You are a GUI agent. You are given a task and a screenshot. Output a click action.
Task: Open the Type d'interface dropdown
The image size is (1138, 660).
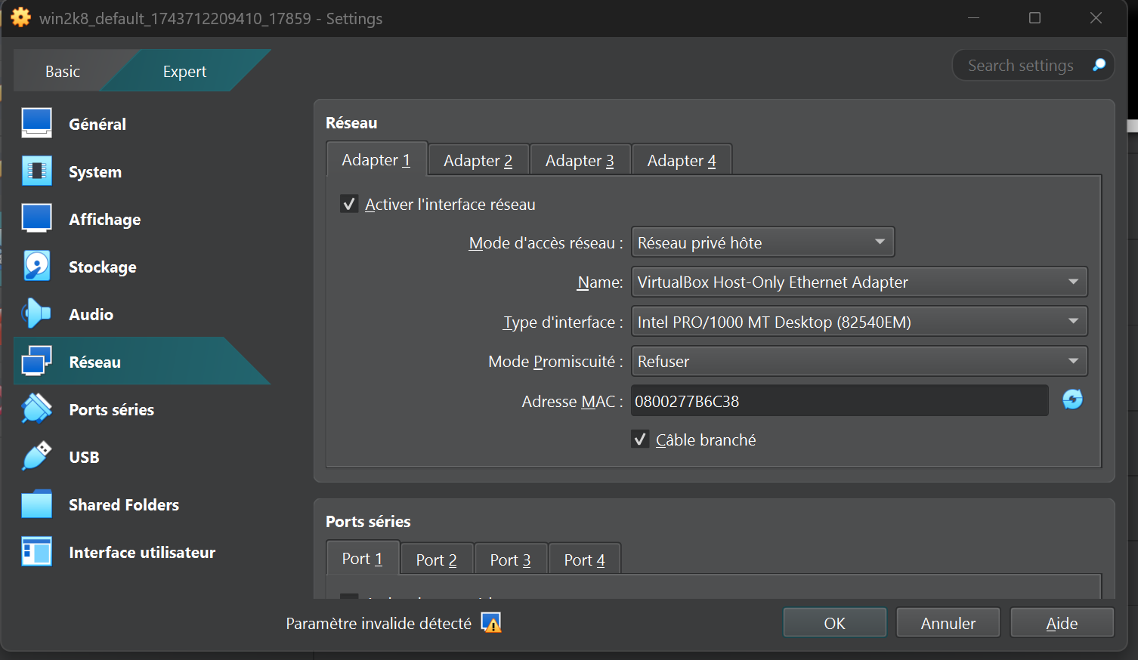coord(859,322)
